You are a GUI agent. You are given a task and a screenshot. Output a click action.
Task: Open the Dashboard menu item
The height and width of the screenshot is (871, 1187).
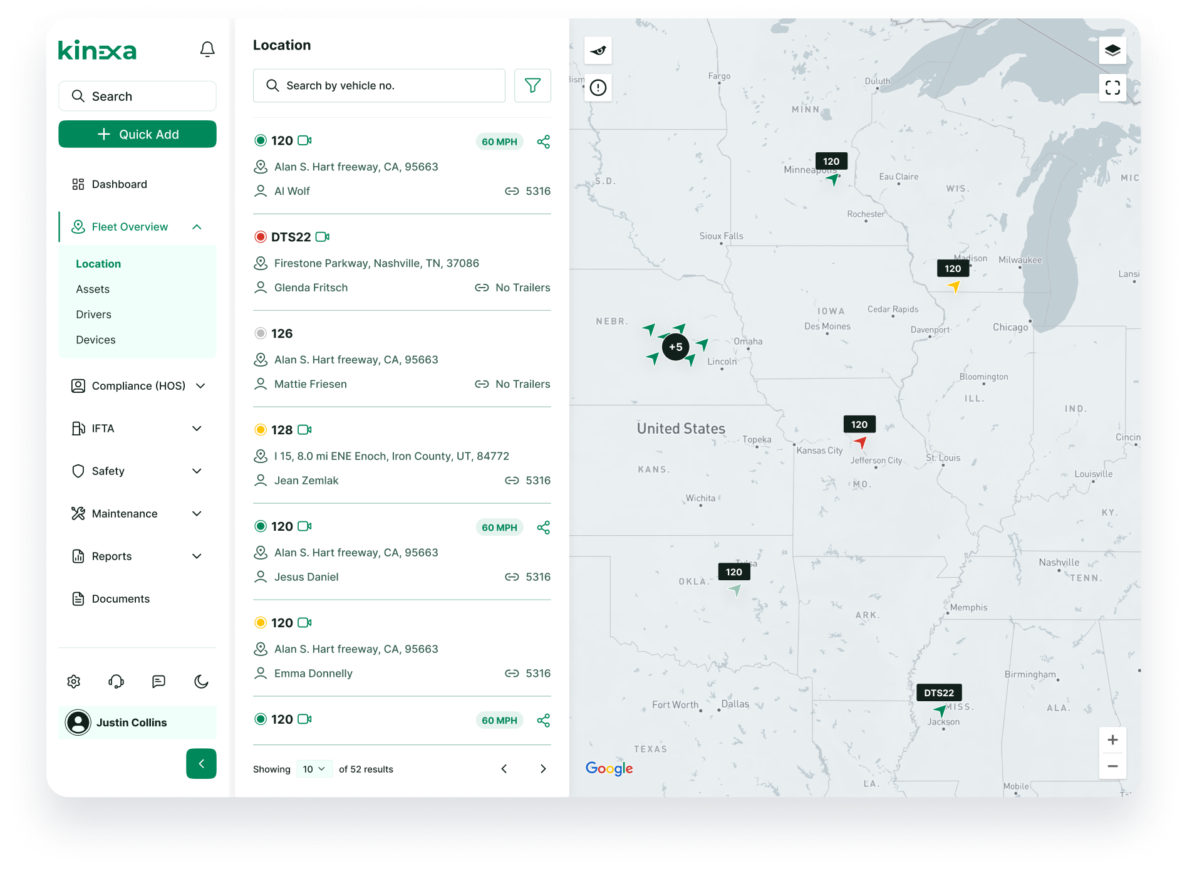click(x=119, y=184)
